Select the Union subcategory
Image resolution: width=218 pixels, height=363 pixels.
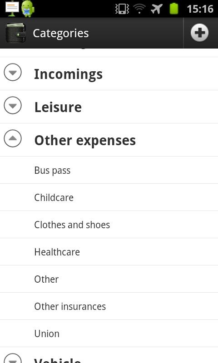click(109, 334)
